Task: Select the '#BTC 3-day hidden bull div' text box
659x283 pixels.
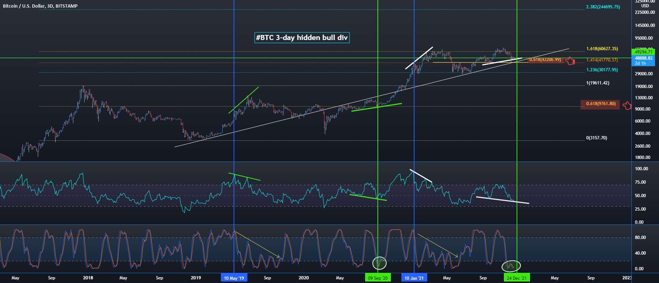Action: (x=302, y=37)
